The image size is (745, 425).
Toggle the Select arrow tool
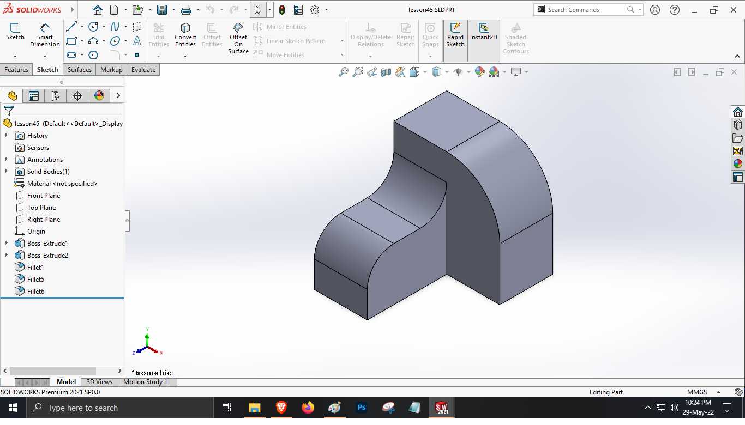[258, 10]
